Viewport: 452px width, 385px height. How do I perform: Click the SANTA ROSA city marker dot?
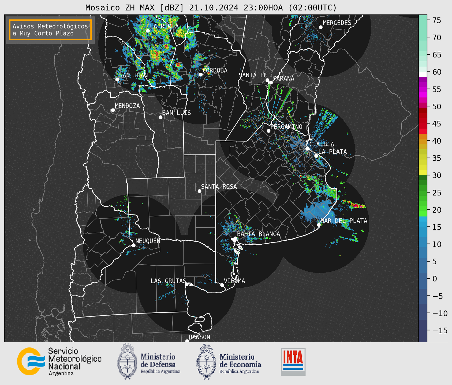(199, 191)
